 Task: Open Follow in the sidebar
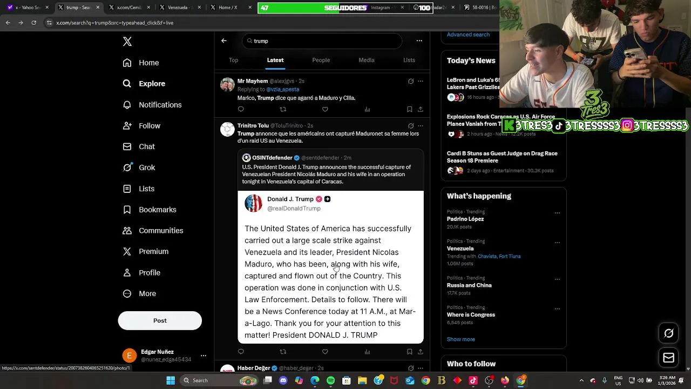[141, 126]
